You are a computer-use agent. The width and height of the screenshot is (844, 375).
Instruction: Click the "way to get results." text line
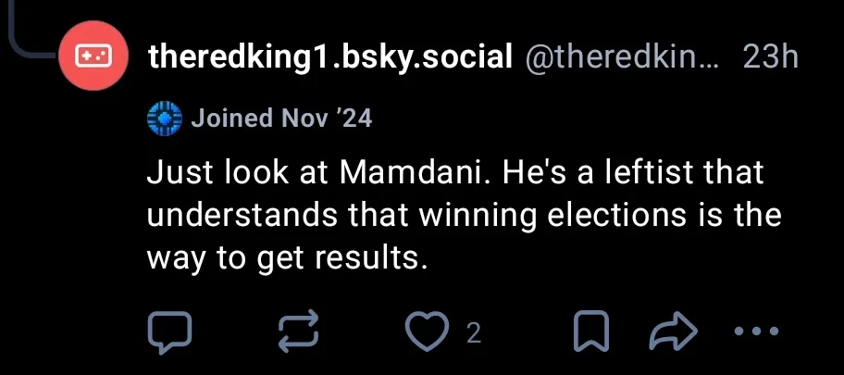pyautogui.click(x=287, y=258)
